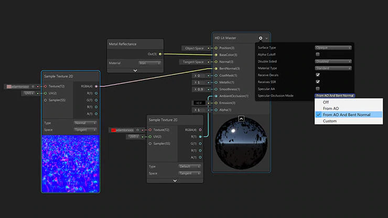Viewport: 388px width, 218px height.
Task: Disable the Receive Decals checkbox
Action: tap(318, 75)
